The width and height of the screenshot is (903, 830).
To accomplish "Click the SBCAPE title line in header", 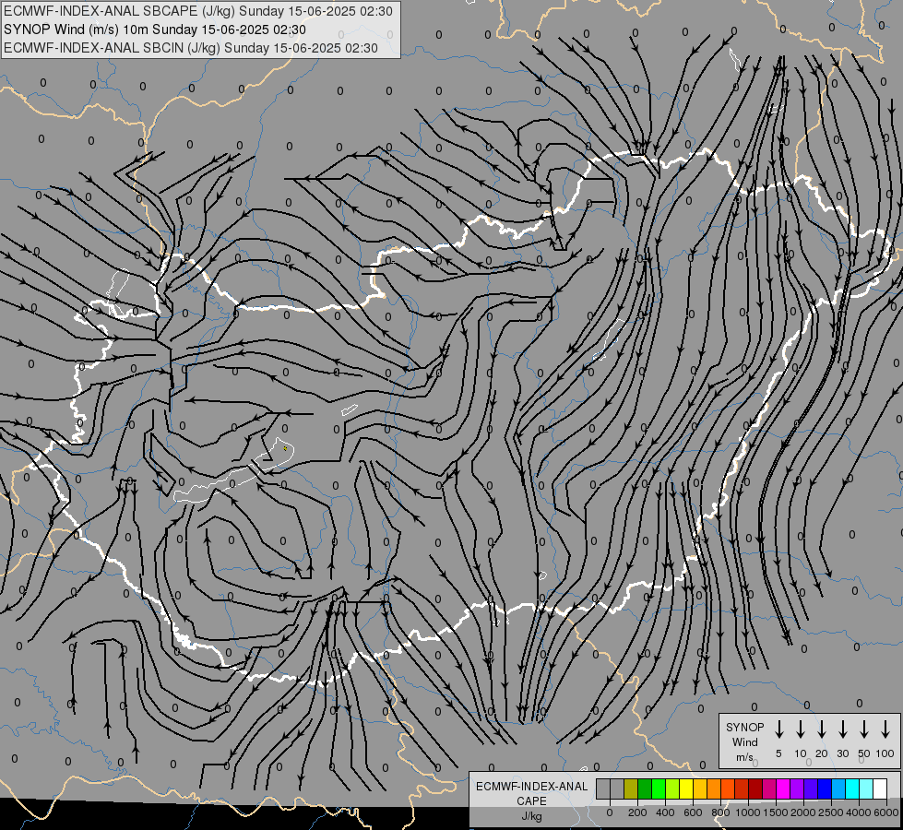I will pyautogui.click(x=198, y=11).
